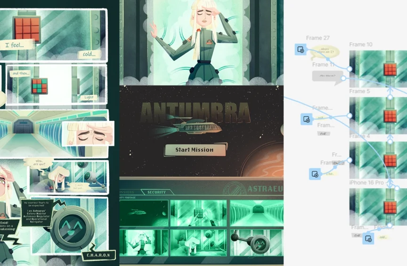Click the interaction icon under the Frame 29 label
Image resolution: width=407 pixels, height=266 pixels.
tap(315, 174)
